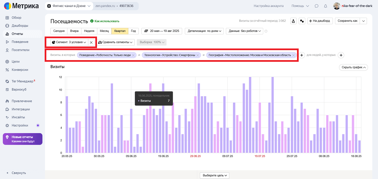Open the Выберите цель dropdown
The image size is (378, 179).
(x=215, y=175)
